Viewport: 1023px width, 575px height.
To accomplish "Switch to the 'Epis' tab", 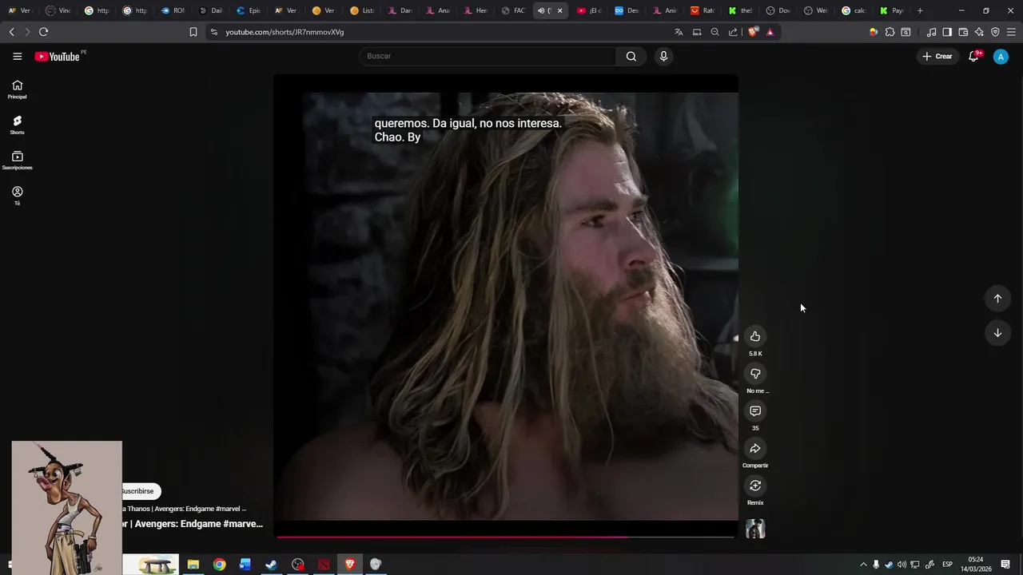I will click(x=248, y=10).
